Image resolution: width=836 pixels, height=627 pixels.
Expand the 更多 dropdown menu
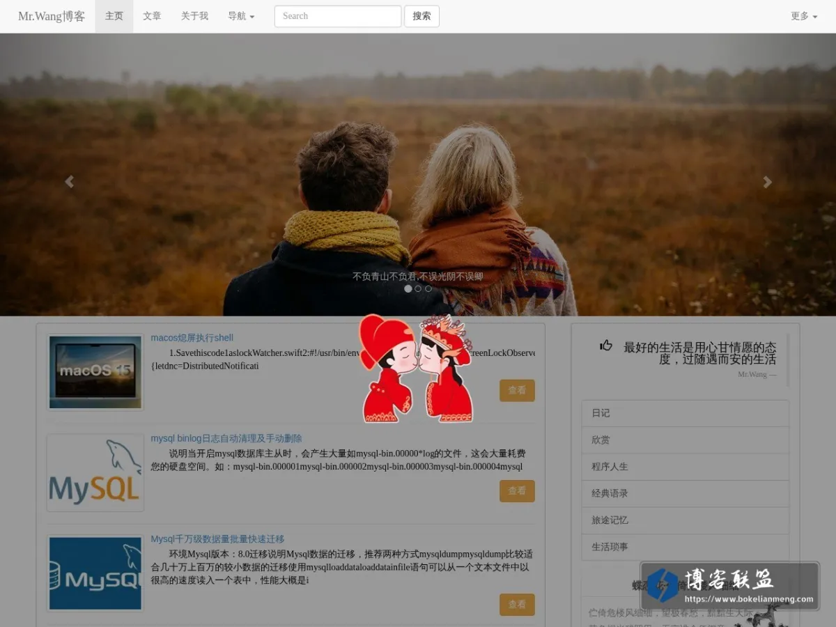pyautogui.click(x=804, y=16)
